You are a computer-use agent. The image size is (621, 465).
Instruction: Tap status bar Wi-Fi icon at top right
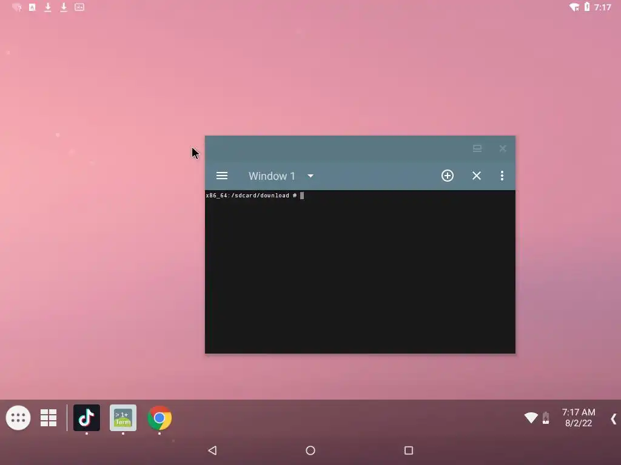pyautogui.click(x=574, y=7)
